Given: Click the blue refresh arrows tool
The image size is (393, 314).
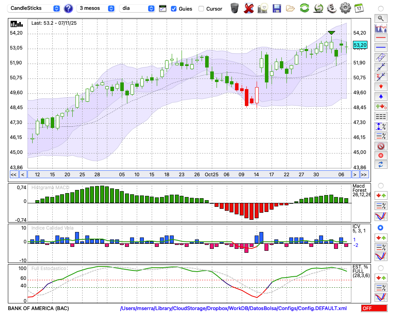Looking at the screenshot, I should pyautogui.click(x=381, y=165).
